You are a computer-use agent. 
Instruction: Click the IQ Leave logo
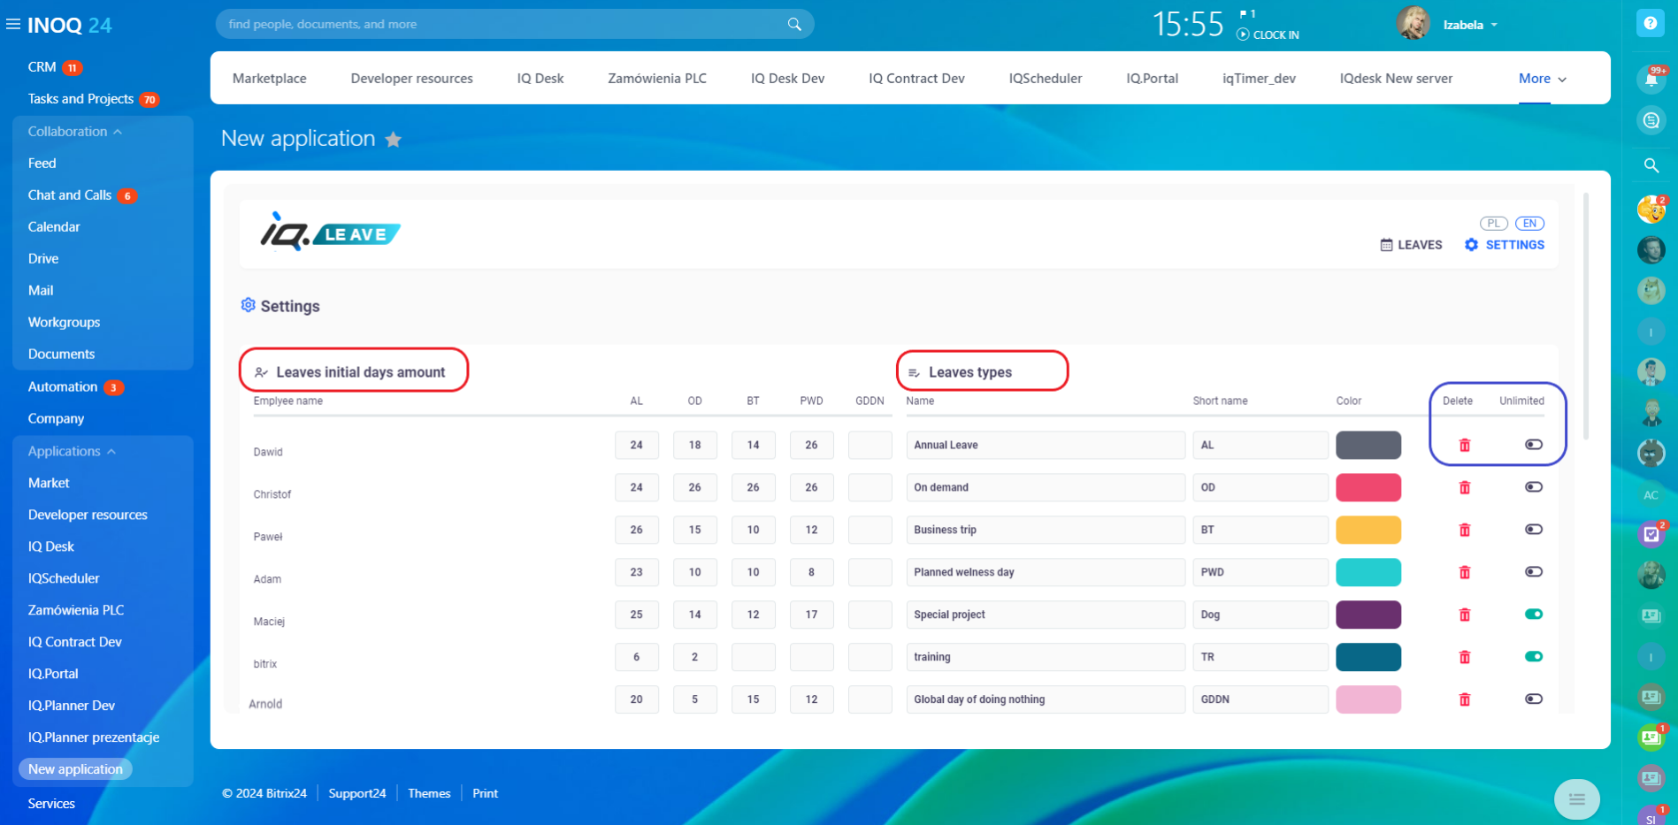tap(330, 233)
